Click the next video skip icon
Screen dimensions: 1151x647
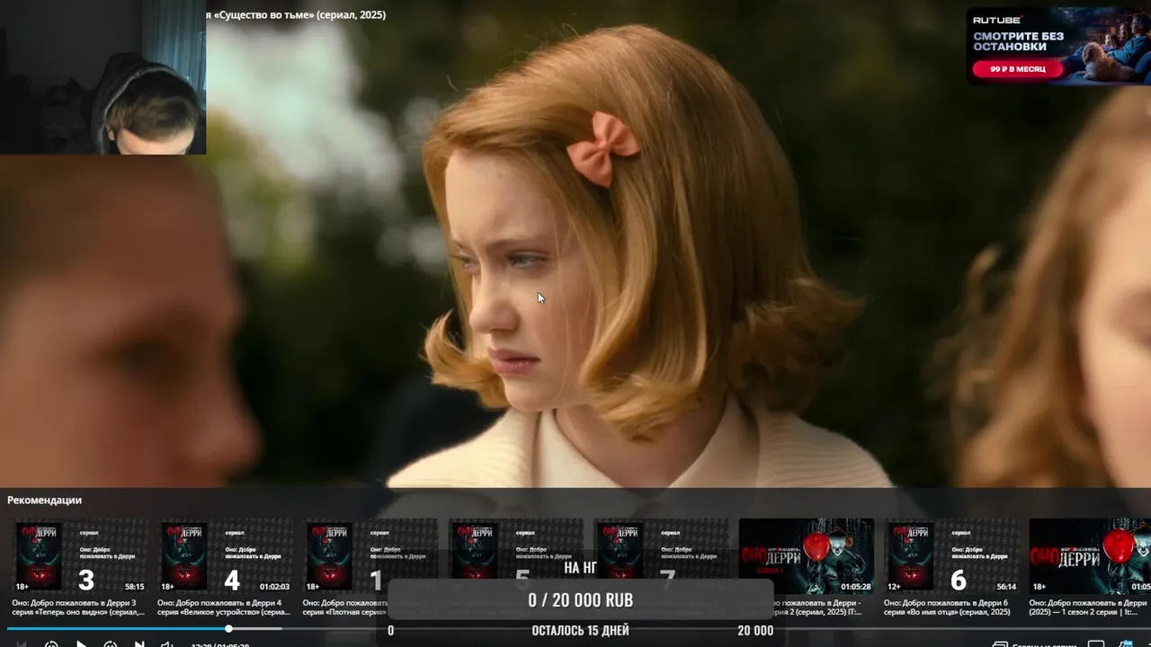[x=139, y=643]
